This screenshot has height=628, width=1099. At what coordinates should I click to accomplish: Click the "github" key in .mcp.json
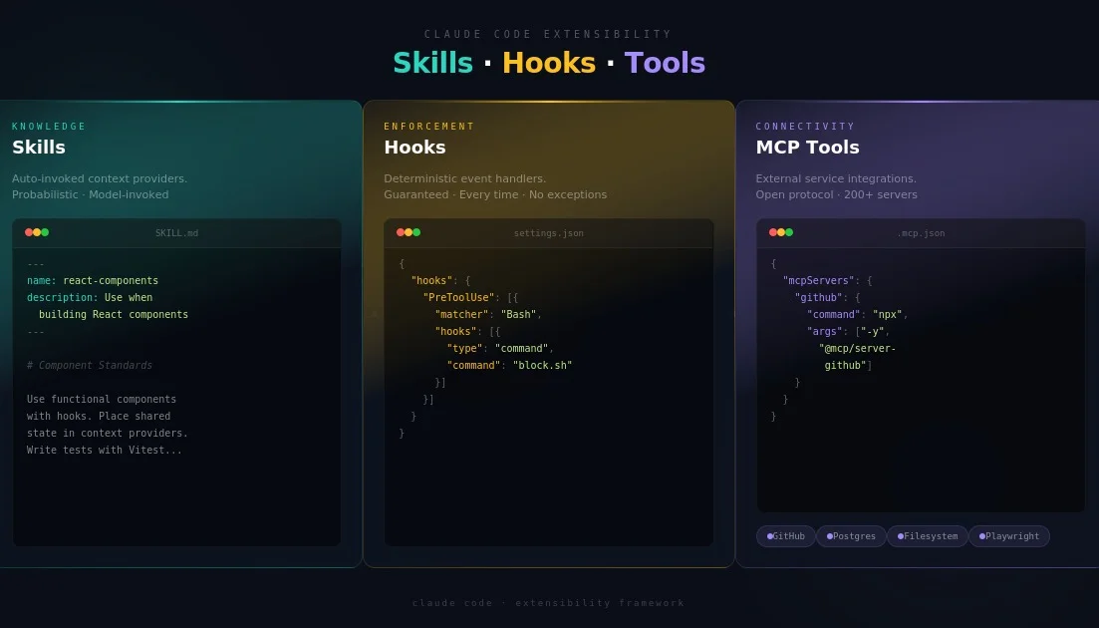819,297
